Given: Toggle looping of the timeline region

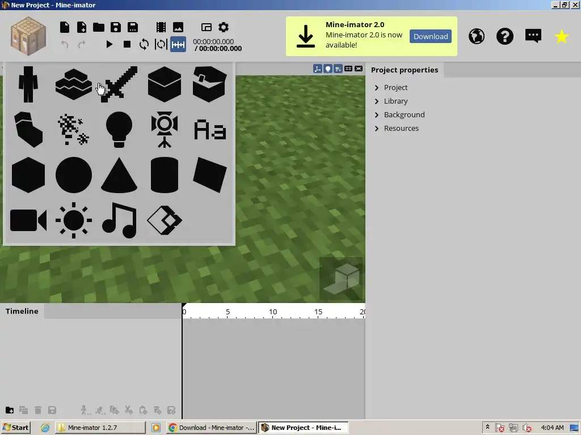Looking at the screenshot, I should point(161,44).
